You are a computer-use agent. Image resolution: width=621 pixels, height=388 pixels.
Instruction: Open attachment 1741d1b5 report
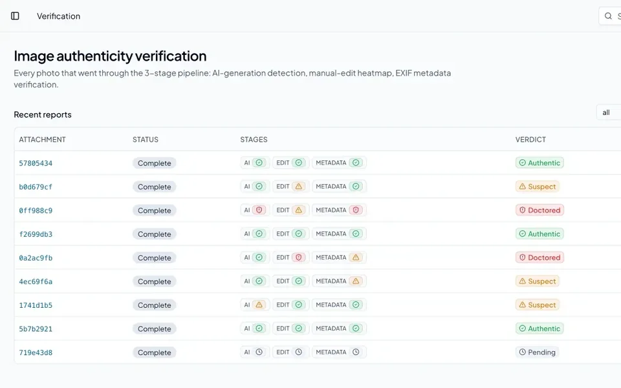(x=36, y=305)
